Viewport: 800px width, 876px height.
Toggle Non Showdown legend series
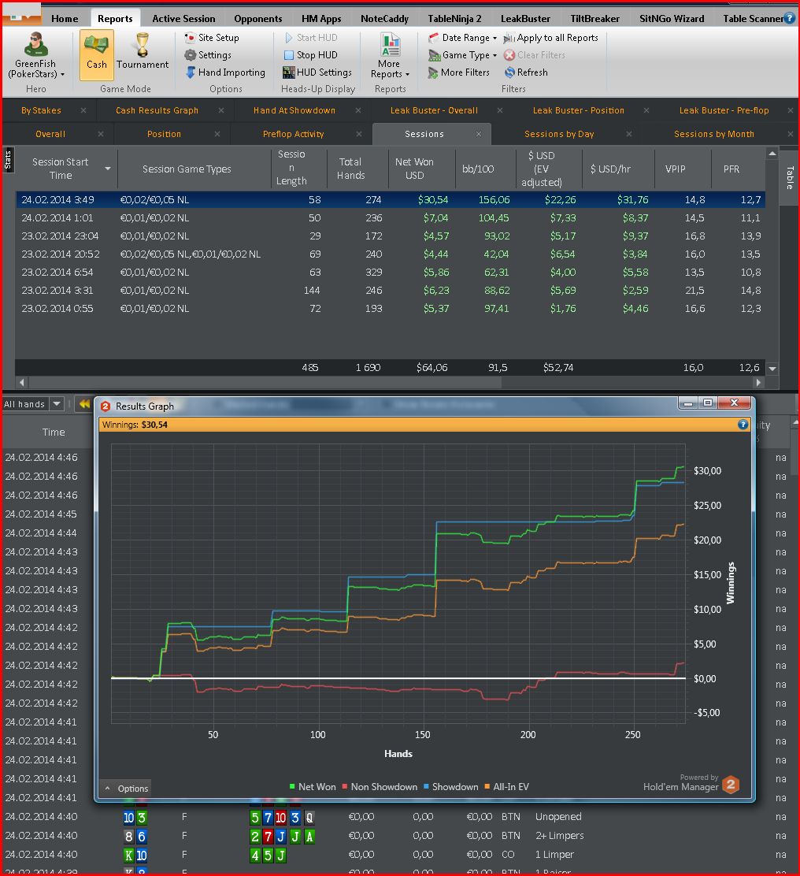[380, 787]
